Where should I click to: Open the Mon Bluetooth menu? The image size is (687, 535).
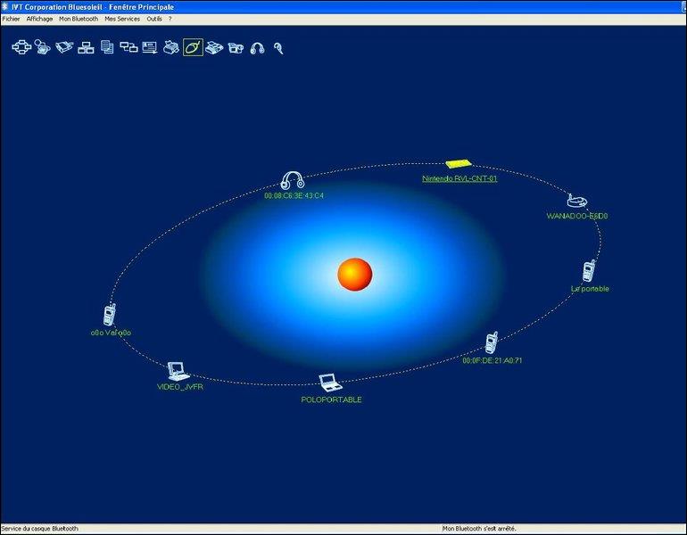79,19
